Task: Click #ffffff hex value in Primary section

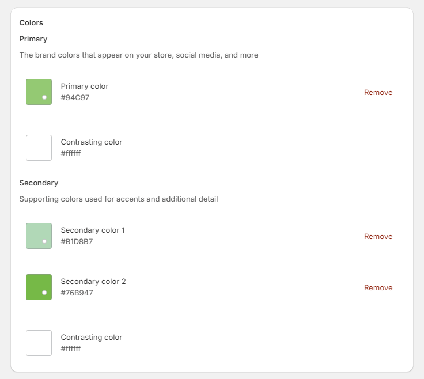Action: 71,154
